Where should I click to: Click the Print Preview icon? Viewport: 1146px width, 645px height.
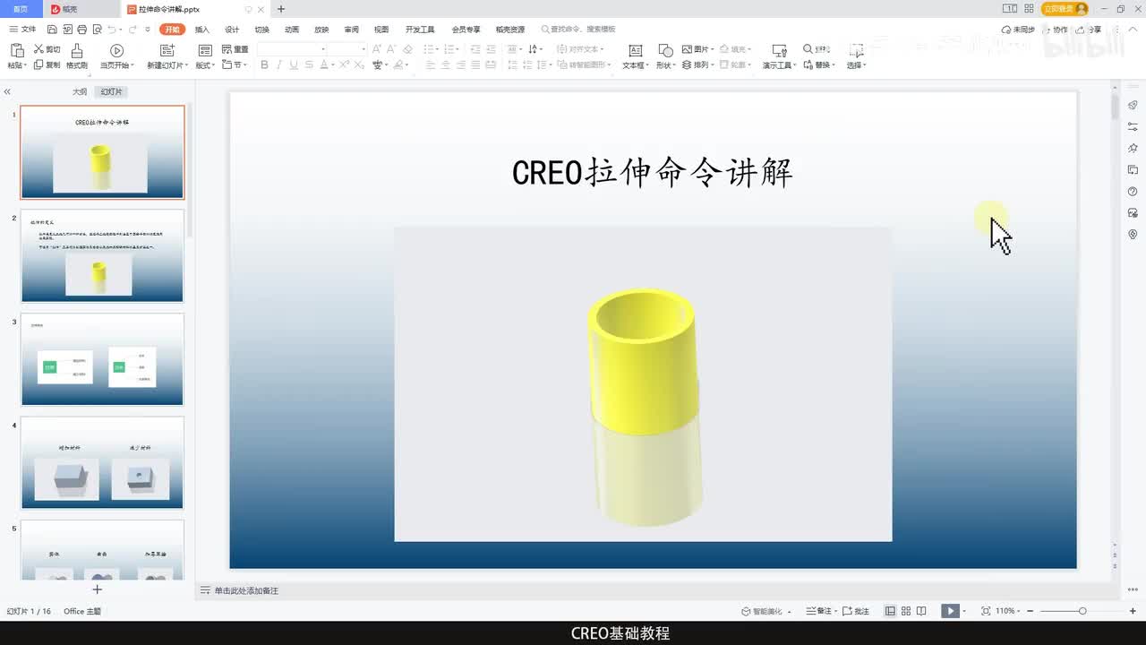(x=96, y=30)
